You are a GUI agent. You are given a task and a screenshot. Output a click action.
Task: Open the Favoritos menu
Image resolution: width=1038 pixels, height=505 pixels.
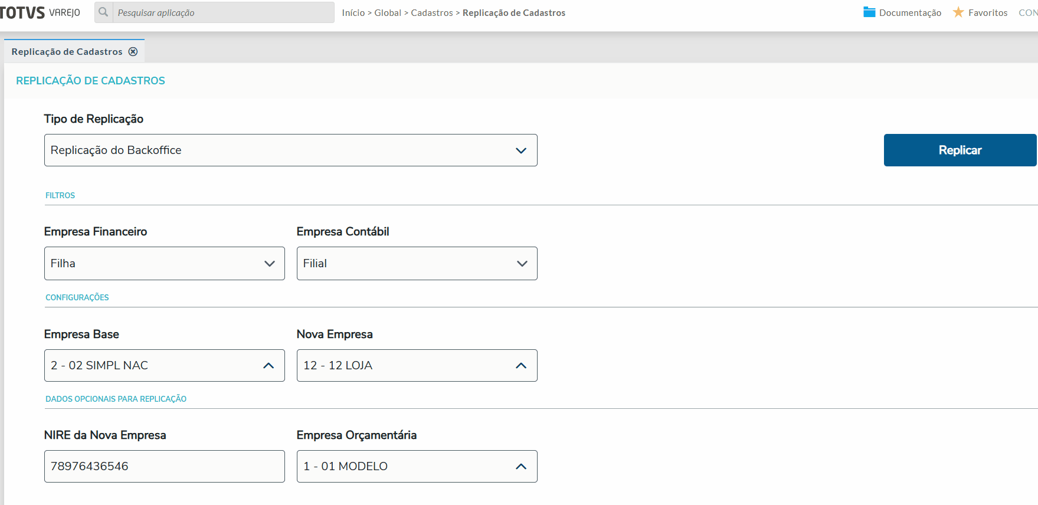987,13
